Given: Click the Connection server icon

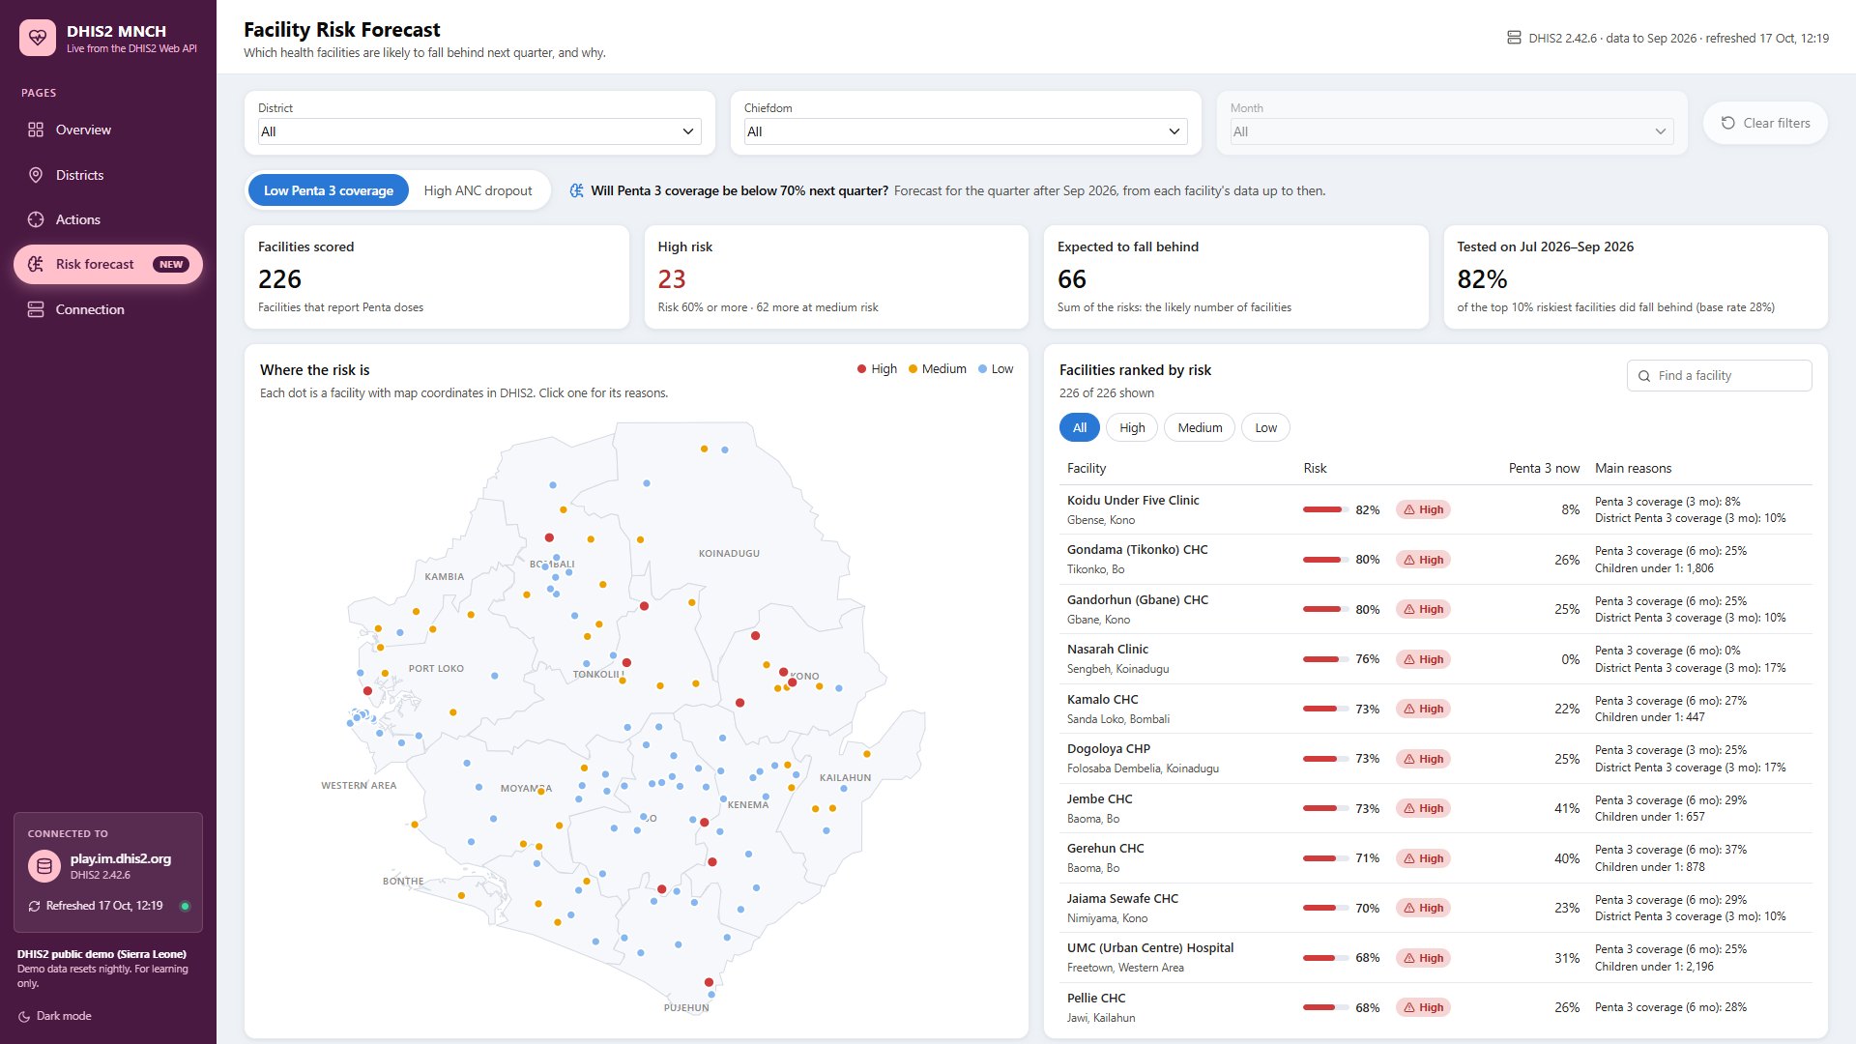Looking at the screenshot, I should coord(36,309).
